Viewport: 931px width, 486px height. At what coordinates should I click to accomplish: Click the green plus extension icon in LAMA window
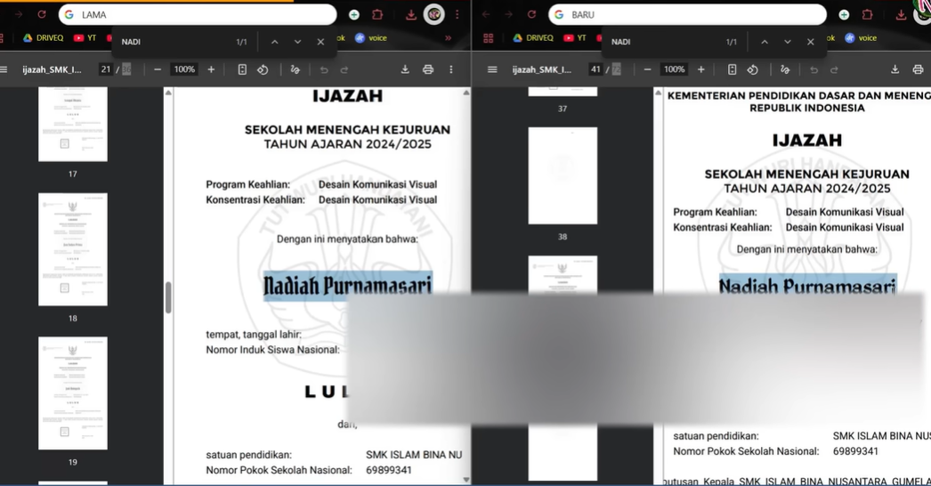coord(354,15)
